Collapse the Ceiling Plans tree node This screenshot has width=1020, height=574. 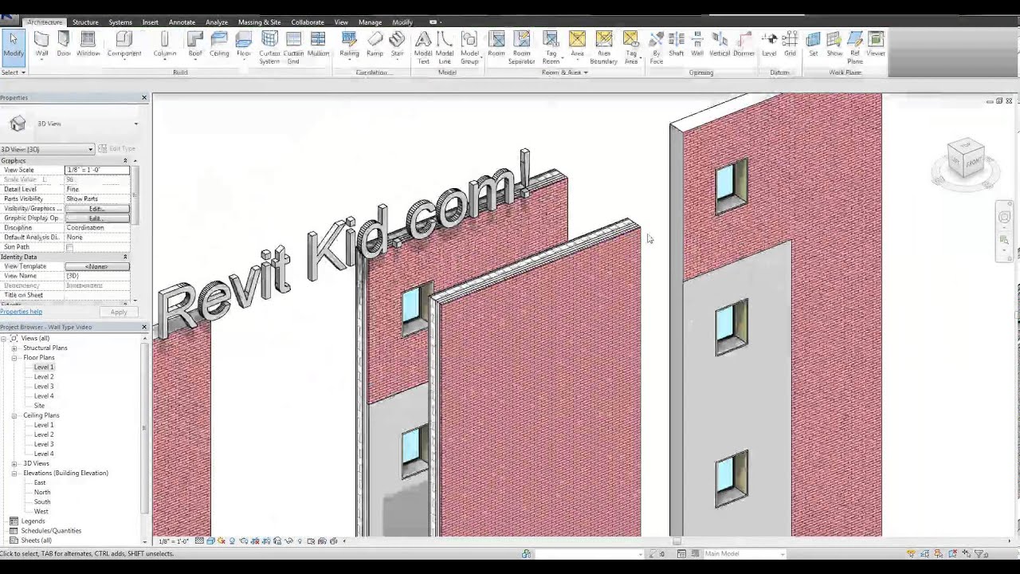point(14,415)
